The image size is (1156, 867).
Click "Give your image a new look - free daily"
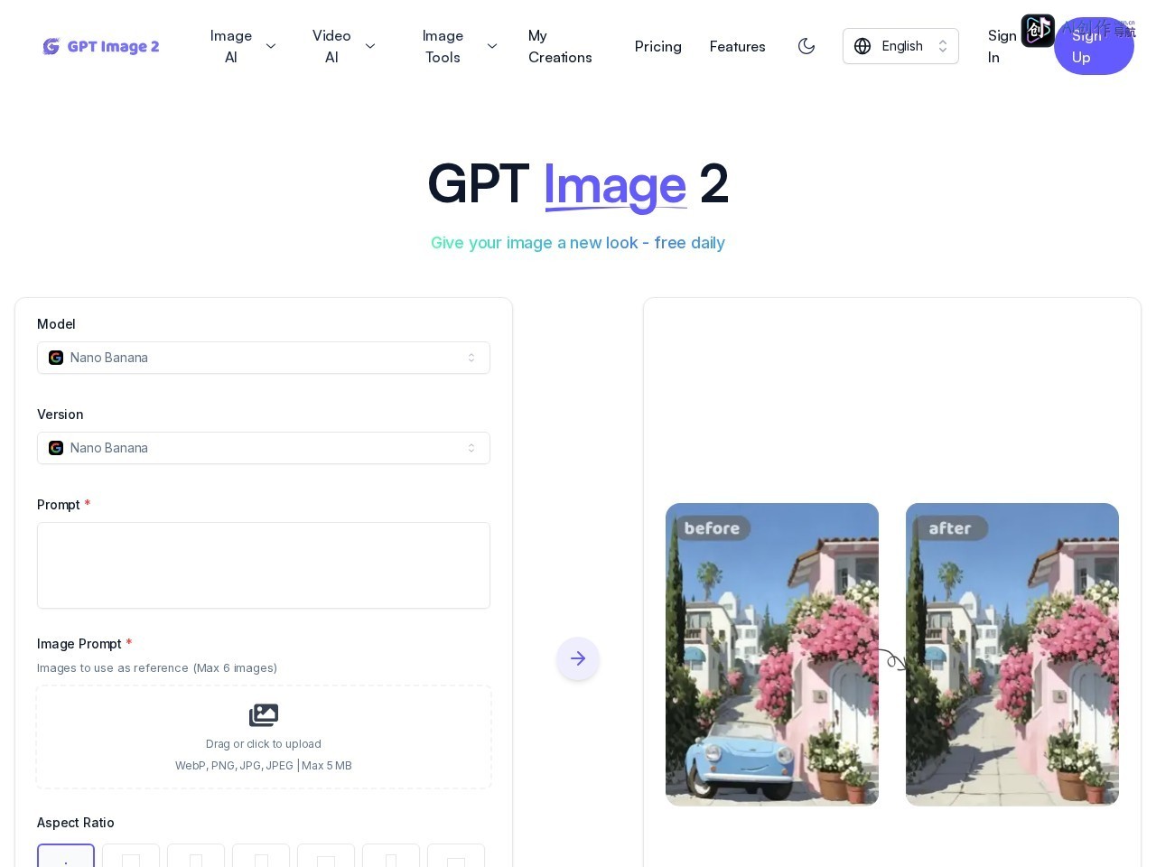tap(578, 243)
